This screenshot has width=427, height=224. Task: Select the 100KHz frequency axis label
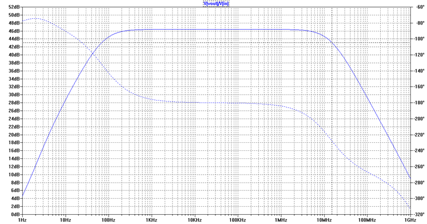pyautogui.click(x=238, y=220)
